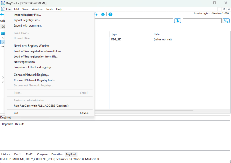The height and width of the screenshot is (163, 231).
Task: Click the Data column header
Action: pos(156,34)
